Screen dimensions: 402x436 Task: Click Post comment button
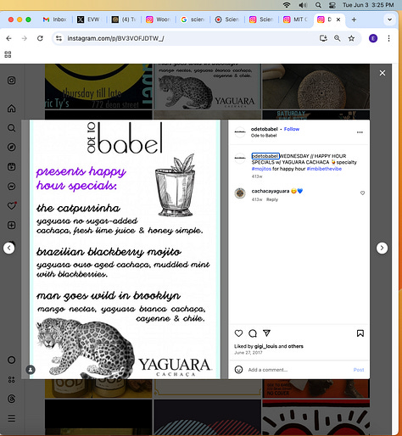tap(359, 370)
